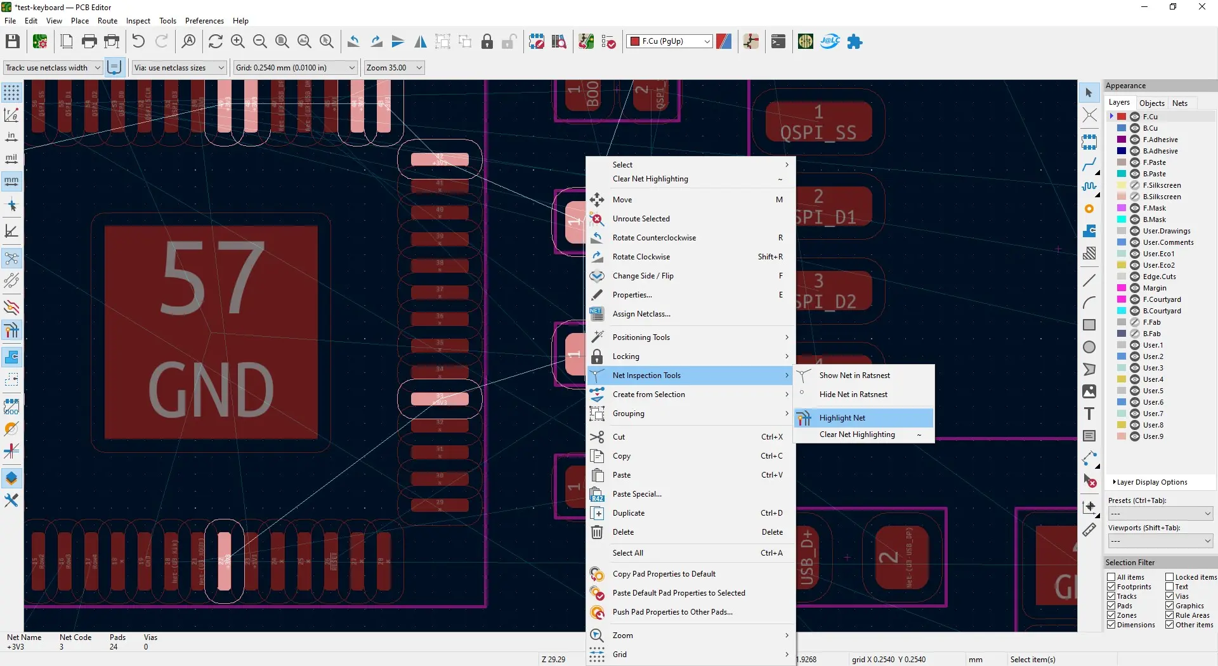Toggle B.Cu layer visibility eye
1218x666 pixels.
[1135, 128]
